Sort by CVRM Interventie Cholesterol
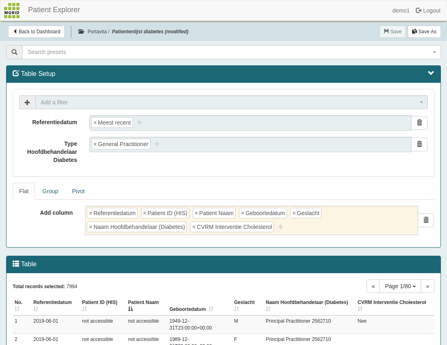Screen dimensions: 447x345 pos(360,309)
